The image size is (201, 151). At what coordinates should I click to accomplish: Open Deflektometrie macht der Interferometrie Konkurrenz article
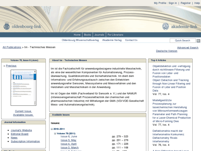pyautogui.click(x=168, y=136)
